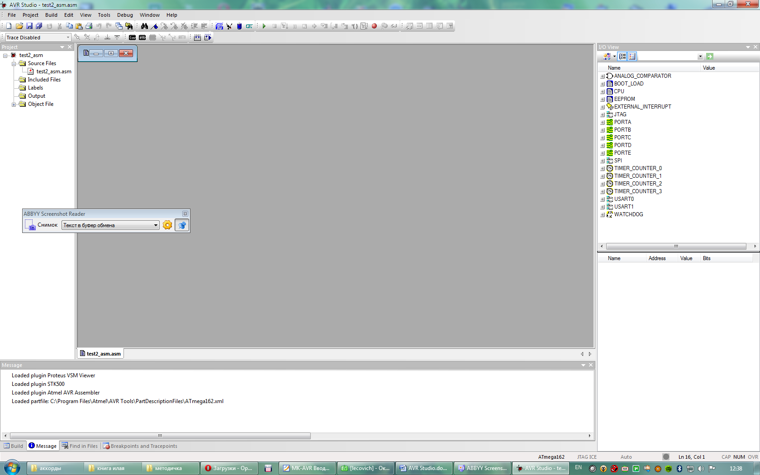The image size is (760, 475).
Task: Expand the PORTA register group
Action: (x=603, y=123)
